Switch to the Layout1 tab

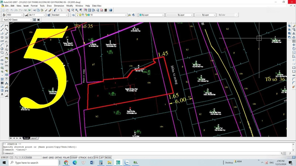coord(34,138)
